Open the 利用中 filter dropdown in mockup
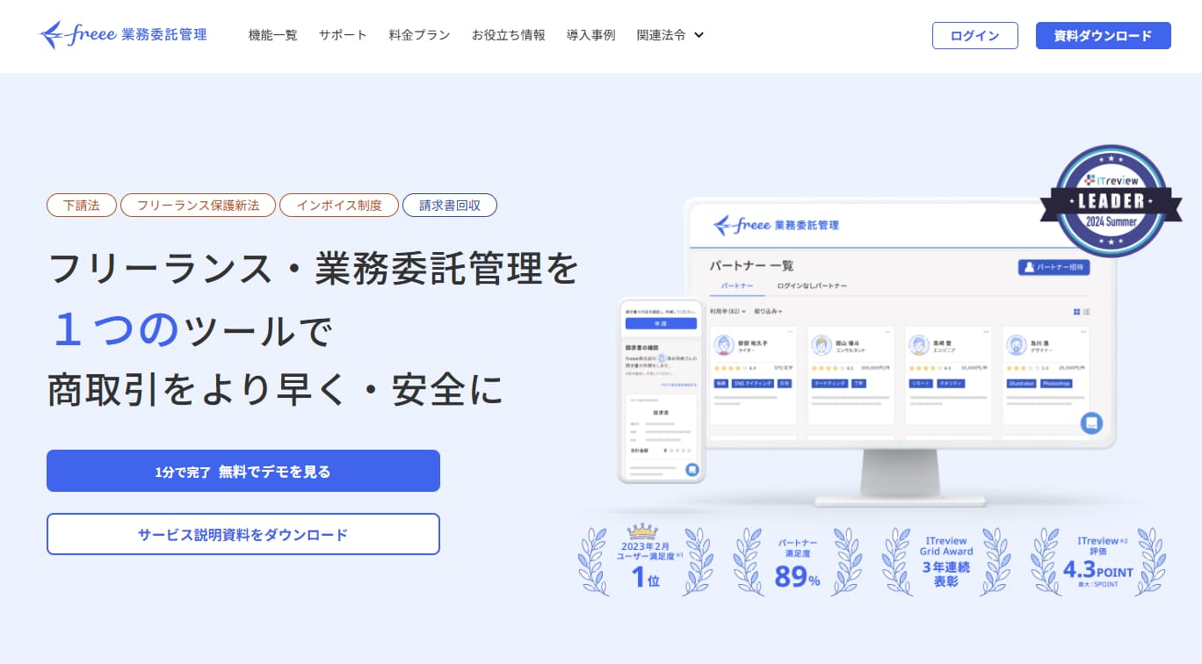1202x664 pixels. pos(728,312)
